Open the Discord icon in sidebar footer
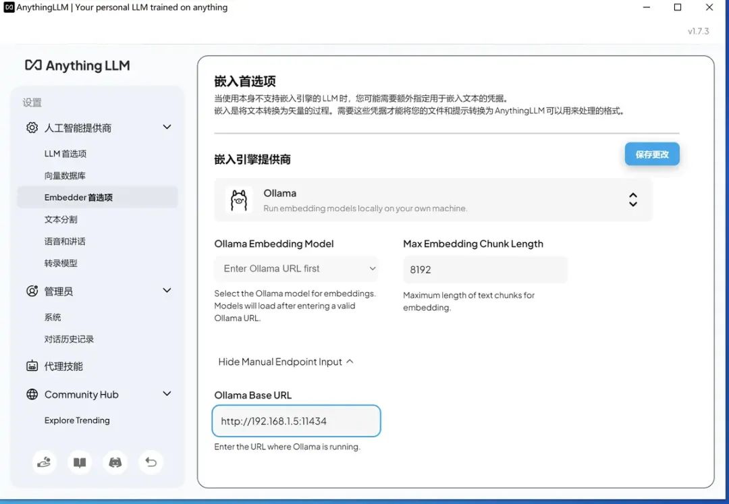Image resolution: width=729 pixels, height=504 pixels. click(x=115, y=462)
